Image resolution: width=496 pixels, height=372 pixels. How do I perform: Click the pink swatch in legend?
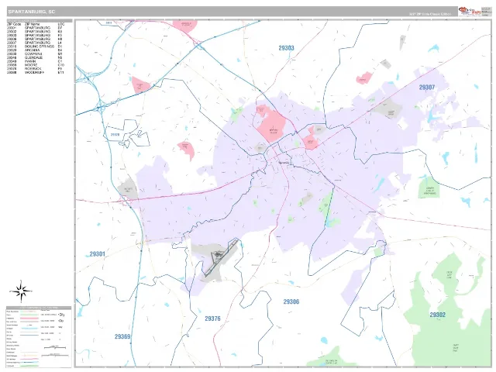(x=29, y=319)
